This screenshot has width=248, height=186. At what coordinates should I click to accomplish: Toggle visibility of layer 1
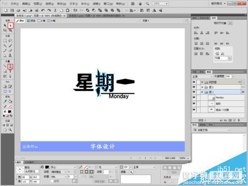click(x=194, y=92)
